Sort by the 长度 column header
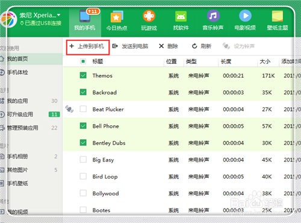This screenshot has width=301, height=223. pos(226,61)
